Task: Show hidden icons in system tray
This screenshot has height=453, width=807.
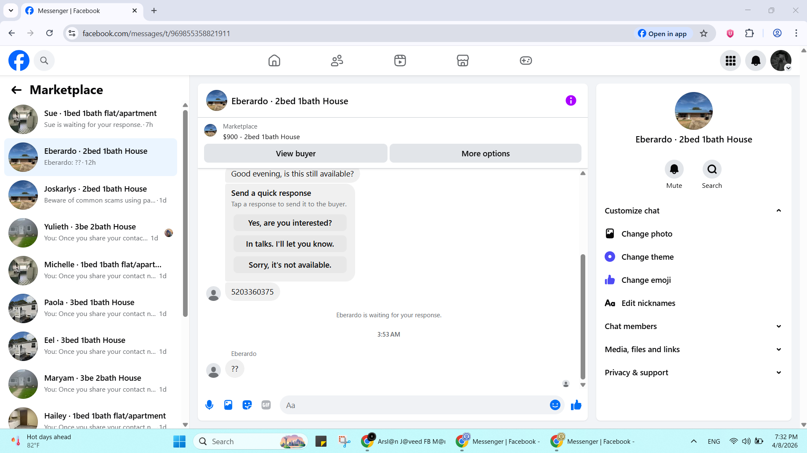Action: tap(694, 441)
